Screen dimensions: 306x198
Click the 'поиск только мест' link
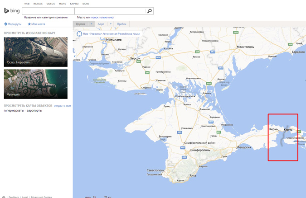coord(102,17)
